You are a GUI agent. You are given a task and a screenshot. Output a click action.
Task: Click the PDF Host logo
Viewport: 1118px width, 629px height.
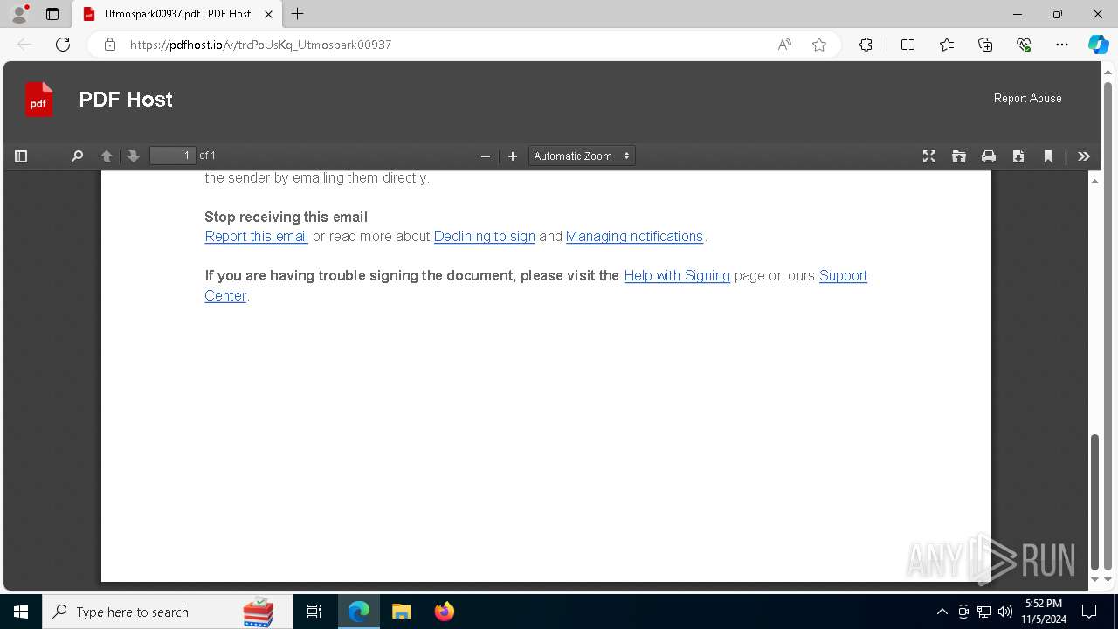(x=38, y=99)
